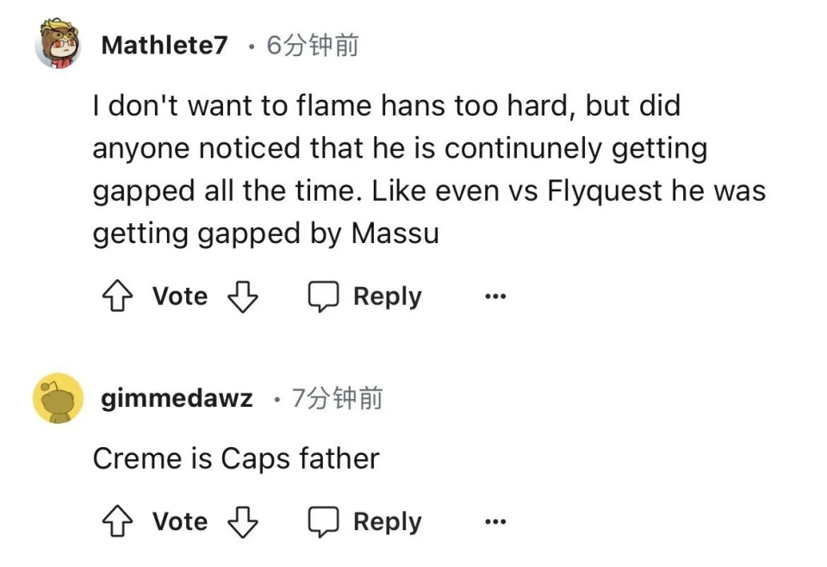Viewport: 827px width, 567px height.
Task: Downvote gimmedawz's Creme comment
Action: click(x=242, y=522)
